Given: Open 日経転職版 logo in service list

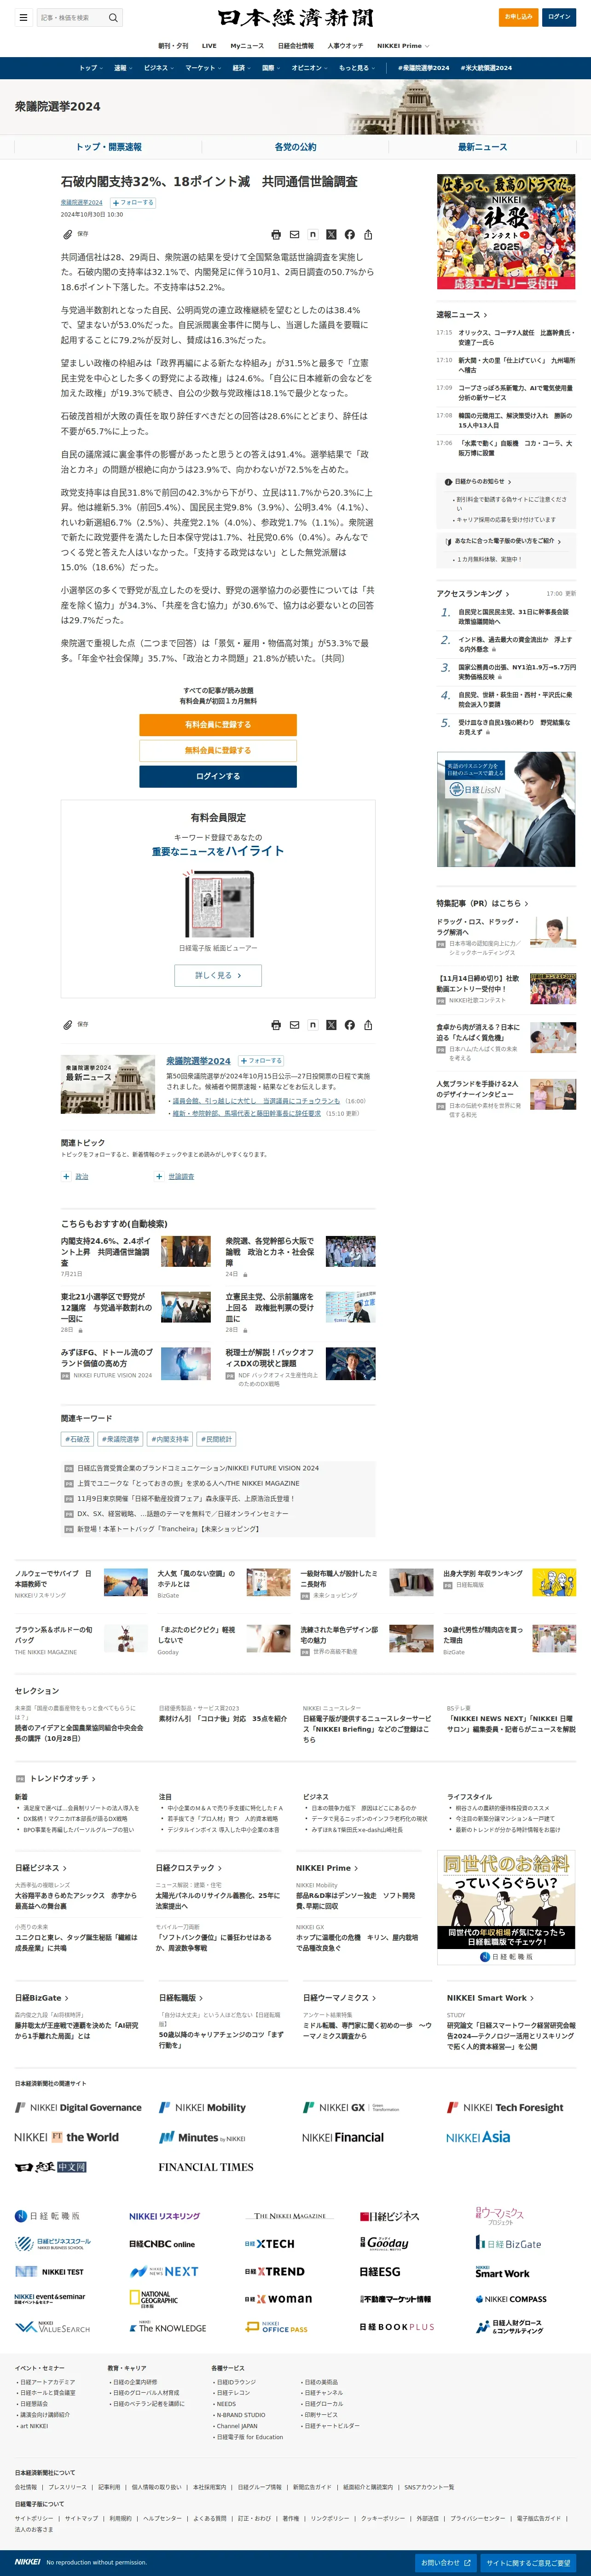Looking at the screenshot, I should coord(47,2216).
